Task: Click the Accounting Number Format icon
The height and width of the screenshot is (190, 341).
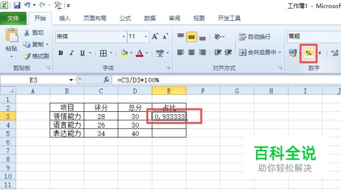Action: [293, 53]
